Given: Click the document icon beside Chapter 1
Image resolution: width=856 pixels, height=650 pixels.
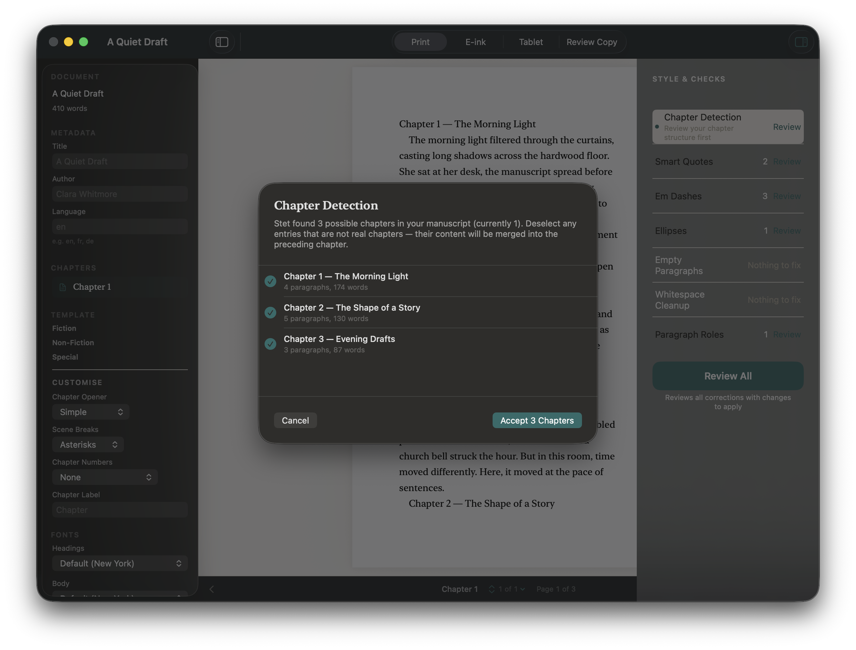Looking at the screenshot, I should (63, 286).
